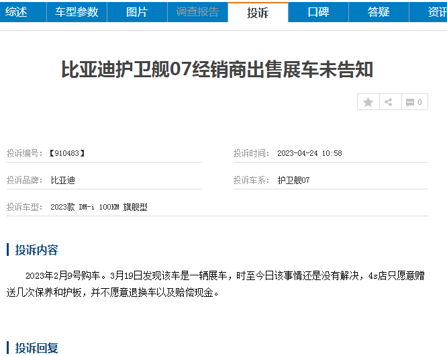Screen dimensions: 447x356
Task: Switch to the 答疑 tab
Action: pyautogui.click(x=379, y=12)
